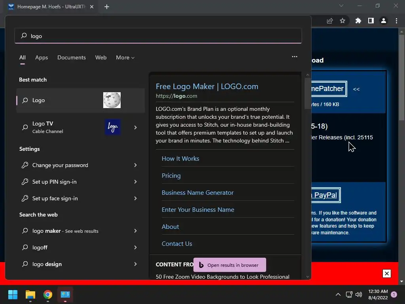Open the Chrome three-dot menu

[x=396, y=21]
